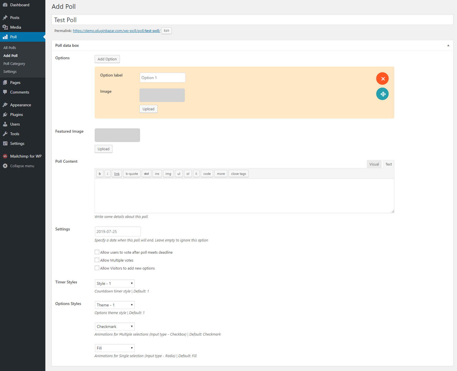Open Poll Category in the sidebar submenu
457x371 pixels.
point(14,64)
